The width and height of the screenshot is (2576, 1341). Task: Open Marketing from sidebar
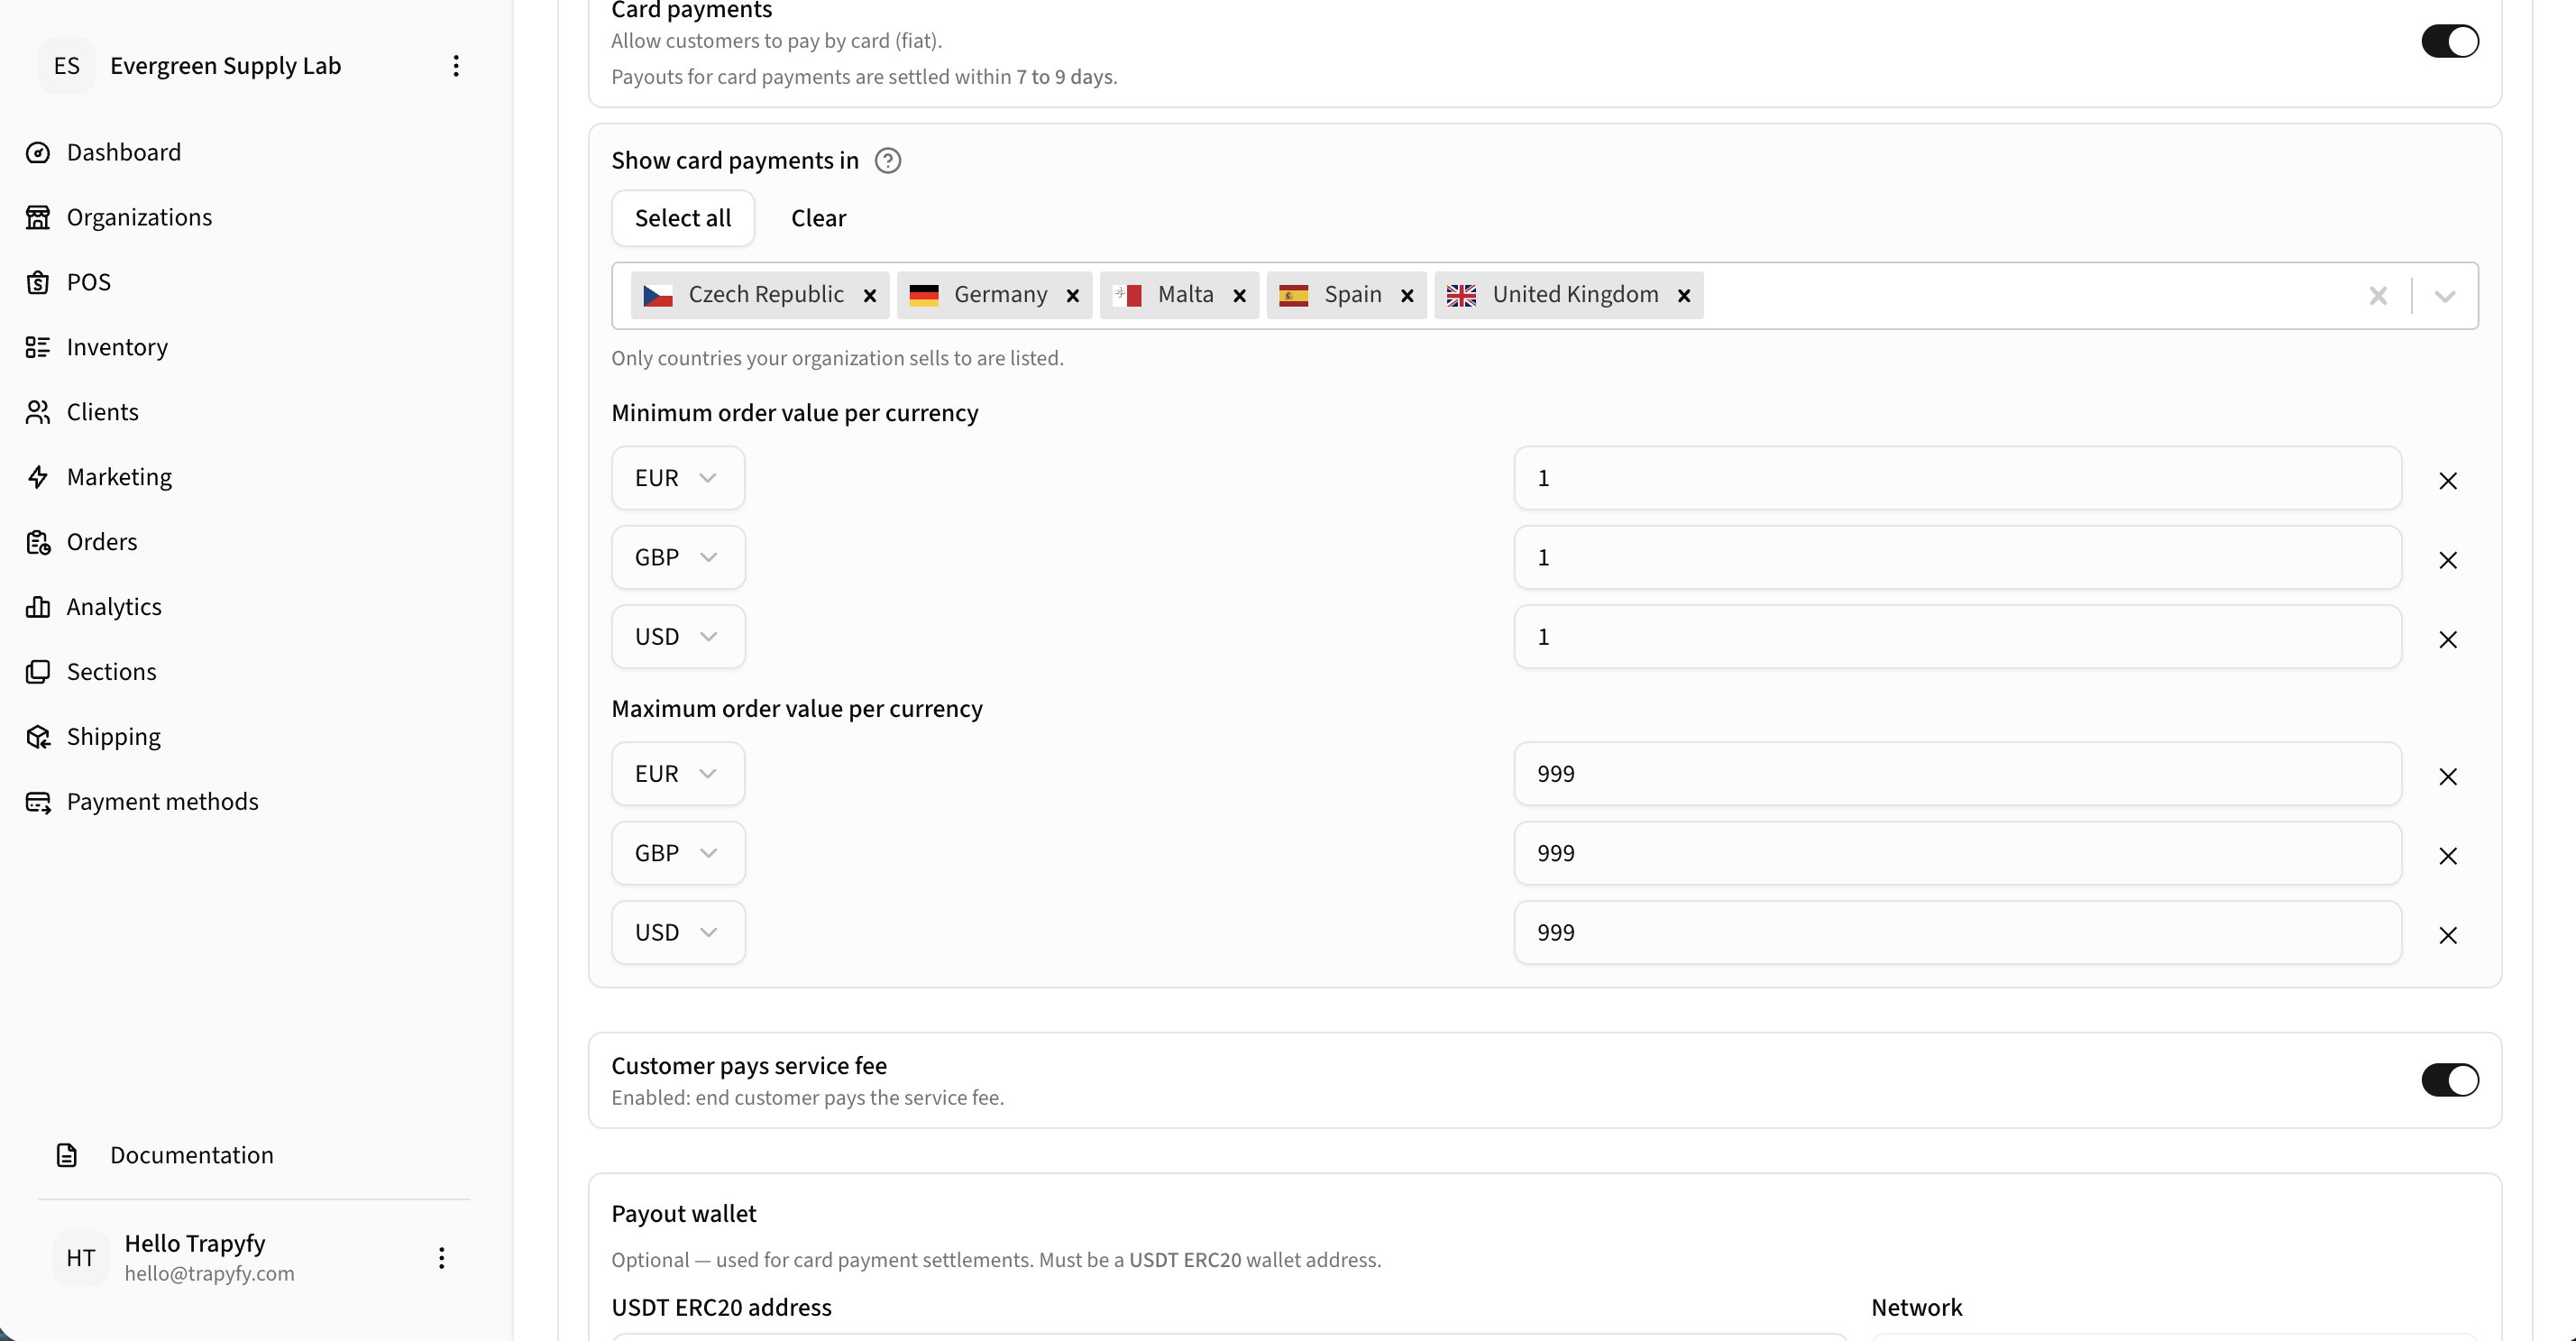point(119,477)
